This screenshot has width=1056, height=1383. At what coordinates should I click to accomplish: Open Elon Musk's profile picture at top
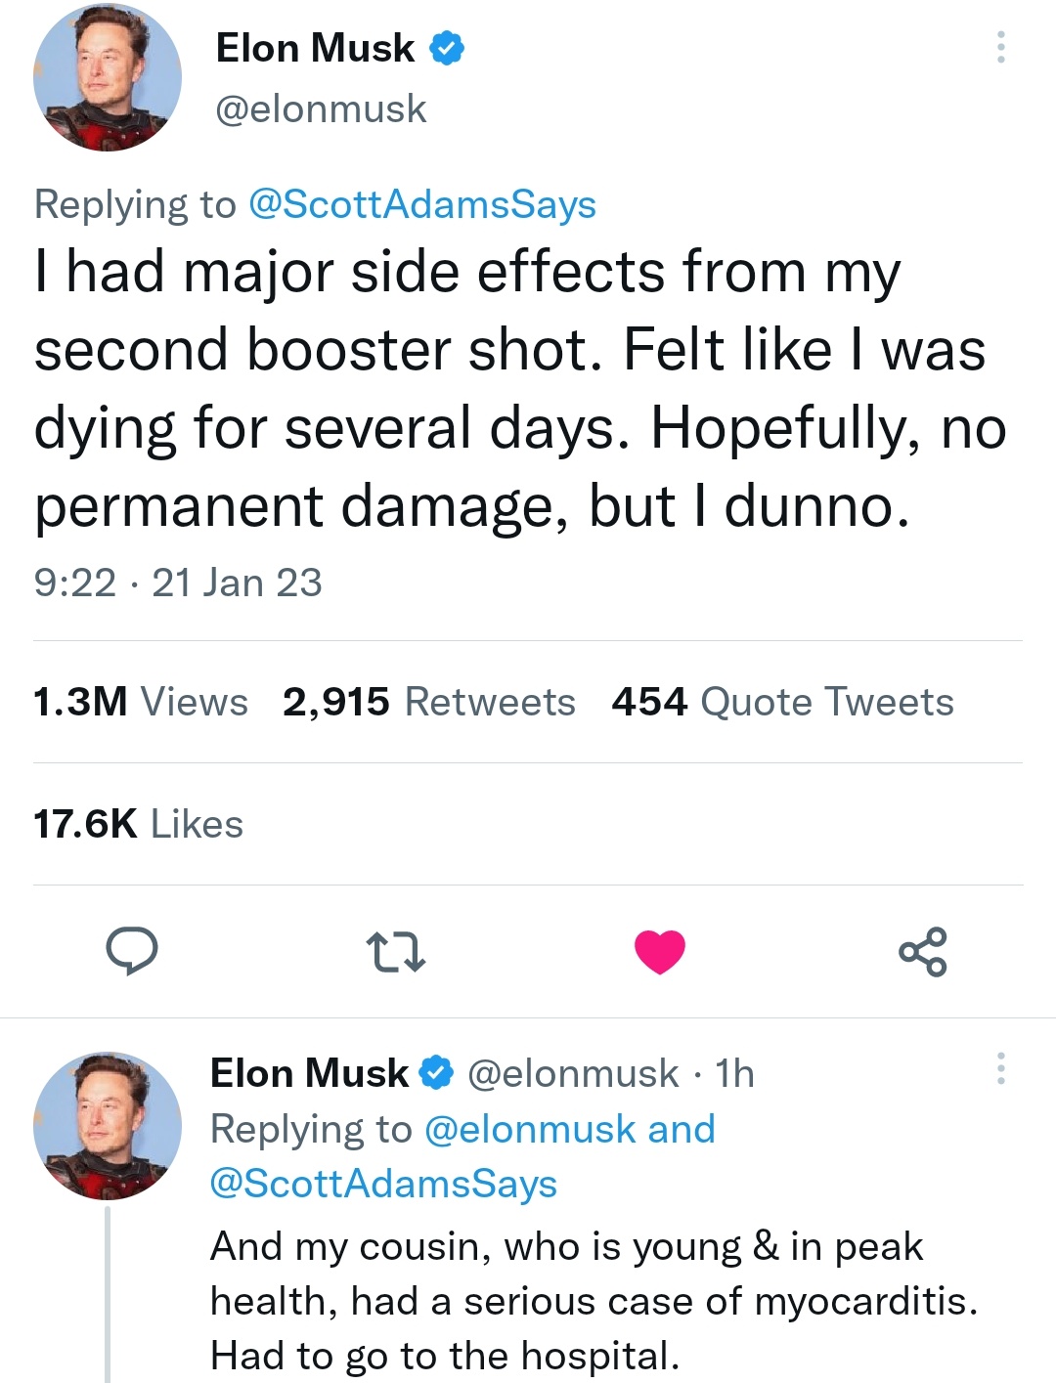[108, 77]
